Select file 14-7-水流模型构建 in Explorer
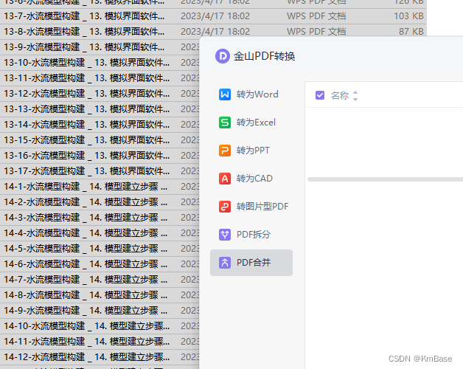 click(x=86, y=280)
